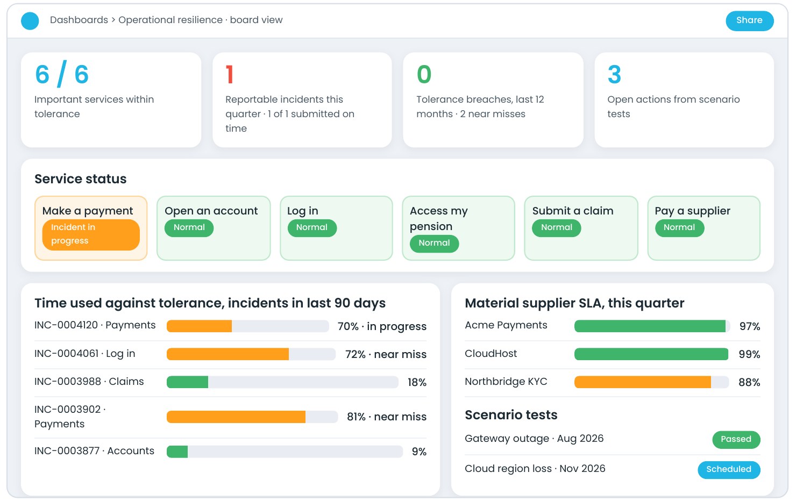Click the INC-0004061 tolerance progress bar
The width and height of the screenshot is (796, 501).
[x=251, y=354]
